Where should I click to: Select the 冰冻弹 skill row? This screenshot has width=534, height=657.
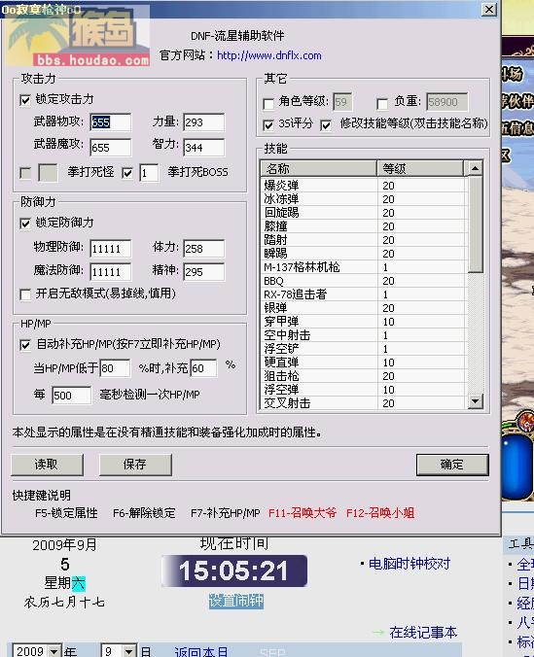[363, 199]
